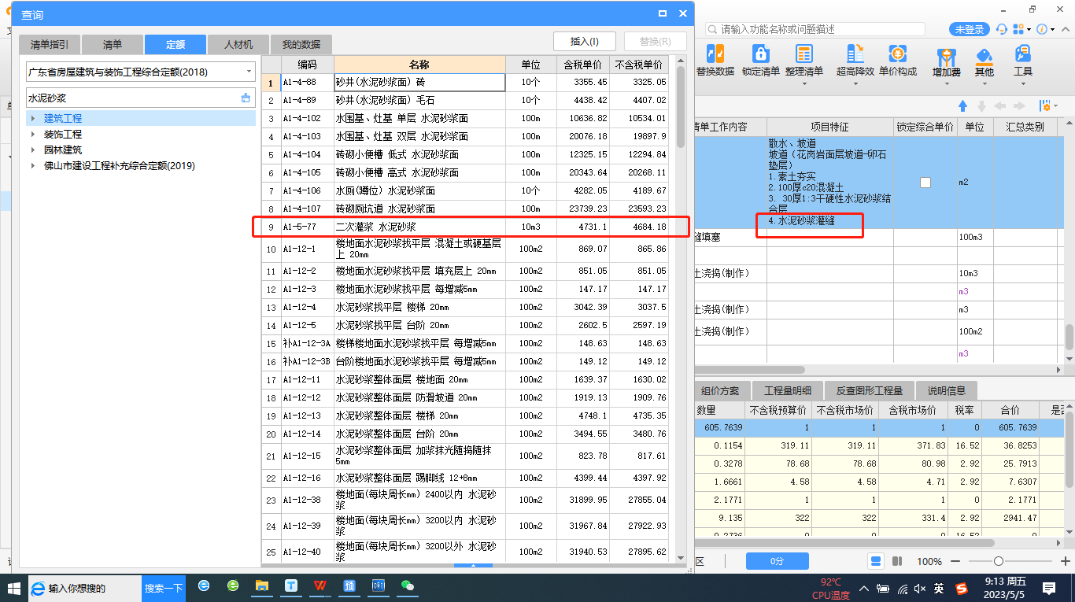Switch to the 清单指引 tab
The width and height of the screenshot is (1075, 602).
click(50, 45)
